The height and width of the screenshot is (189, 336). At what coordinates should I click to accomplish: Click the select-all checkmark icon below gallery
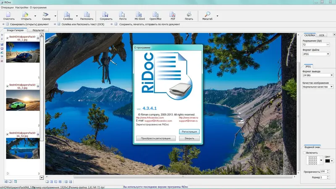(6, 181)
